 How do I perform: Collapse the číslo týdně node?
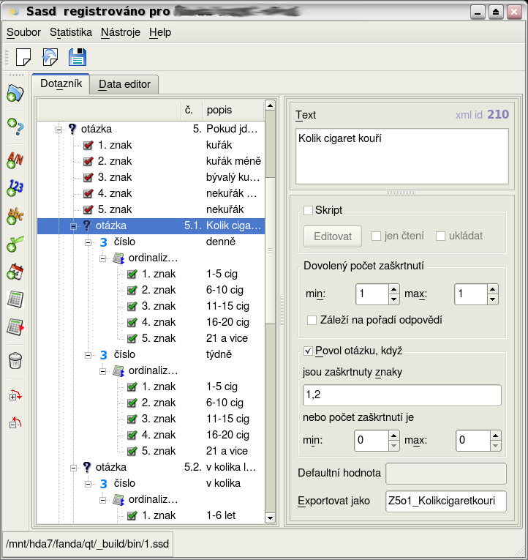88,355
